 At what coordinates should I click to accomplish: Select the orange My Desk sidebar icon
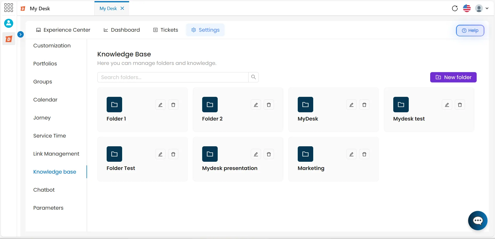9,39
